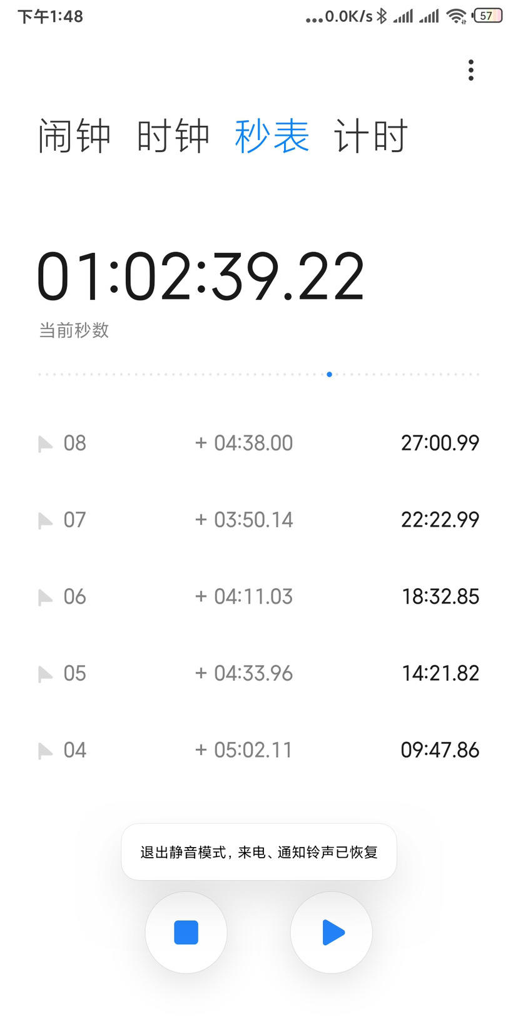Screen dimensions: 518x1036
Task: Tap the 当前秒数 label
Action: 74,330
